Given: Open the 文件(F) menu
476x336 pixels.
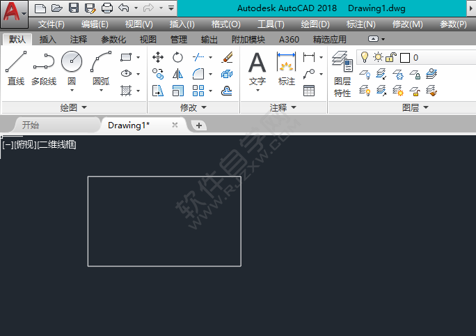Looking at the screenshot, I should 51,24.
